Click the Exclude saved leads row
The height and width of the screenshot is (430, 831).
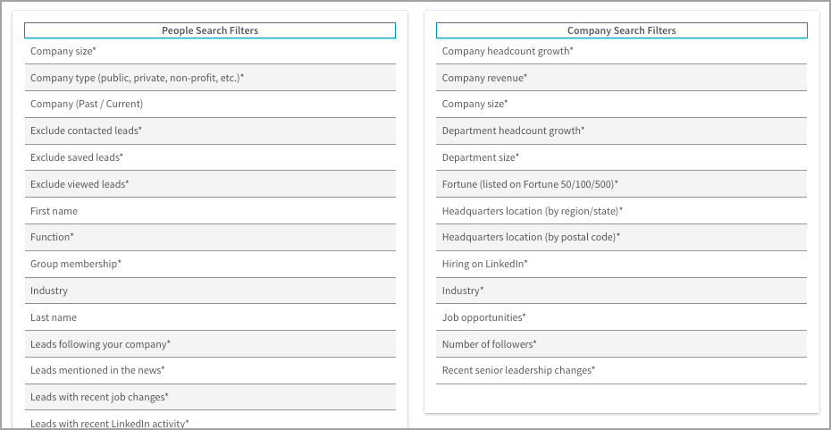tap(77, 157)
